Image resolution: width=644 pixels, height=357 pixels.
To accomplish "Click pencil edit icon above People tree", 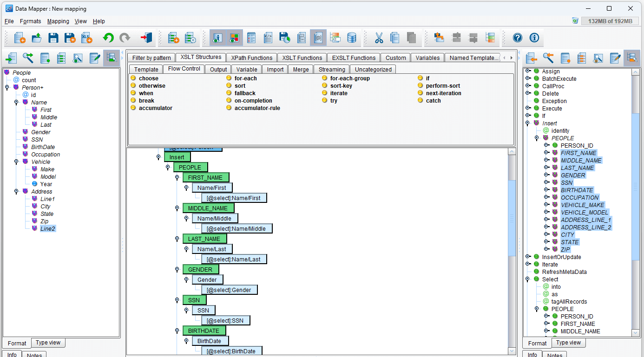I will tap(95, 58).
